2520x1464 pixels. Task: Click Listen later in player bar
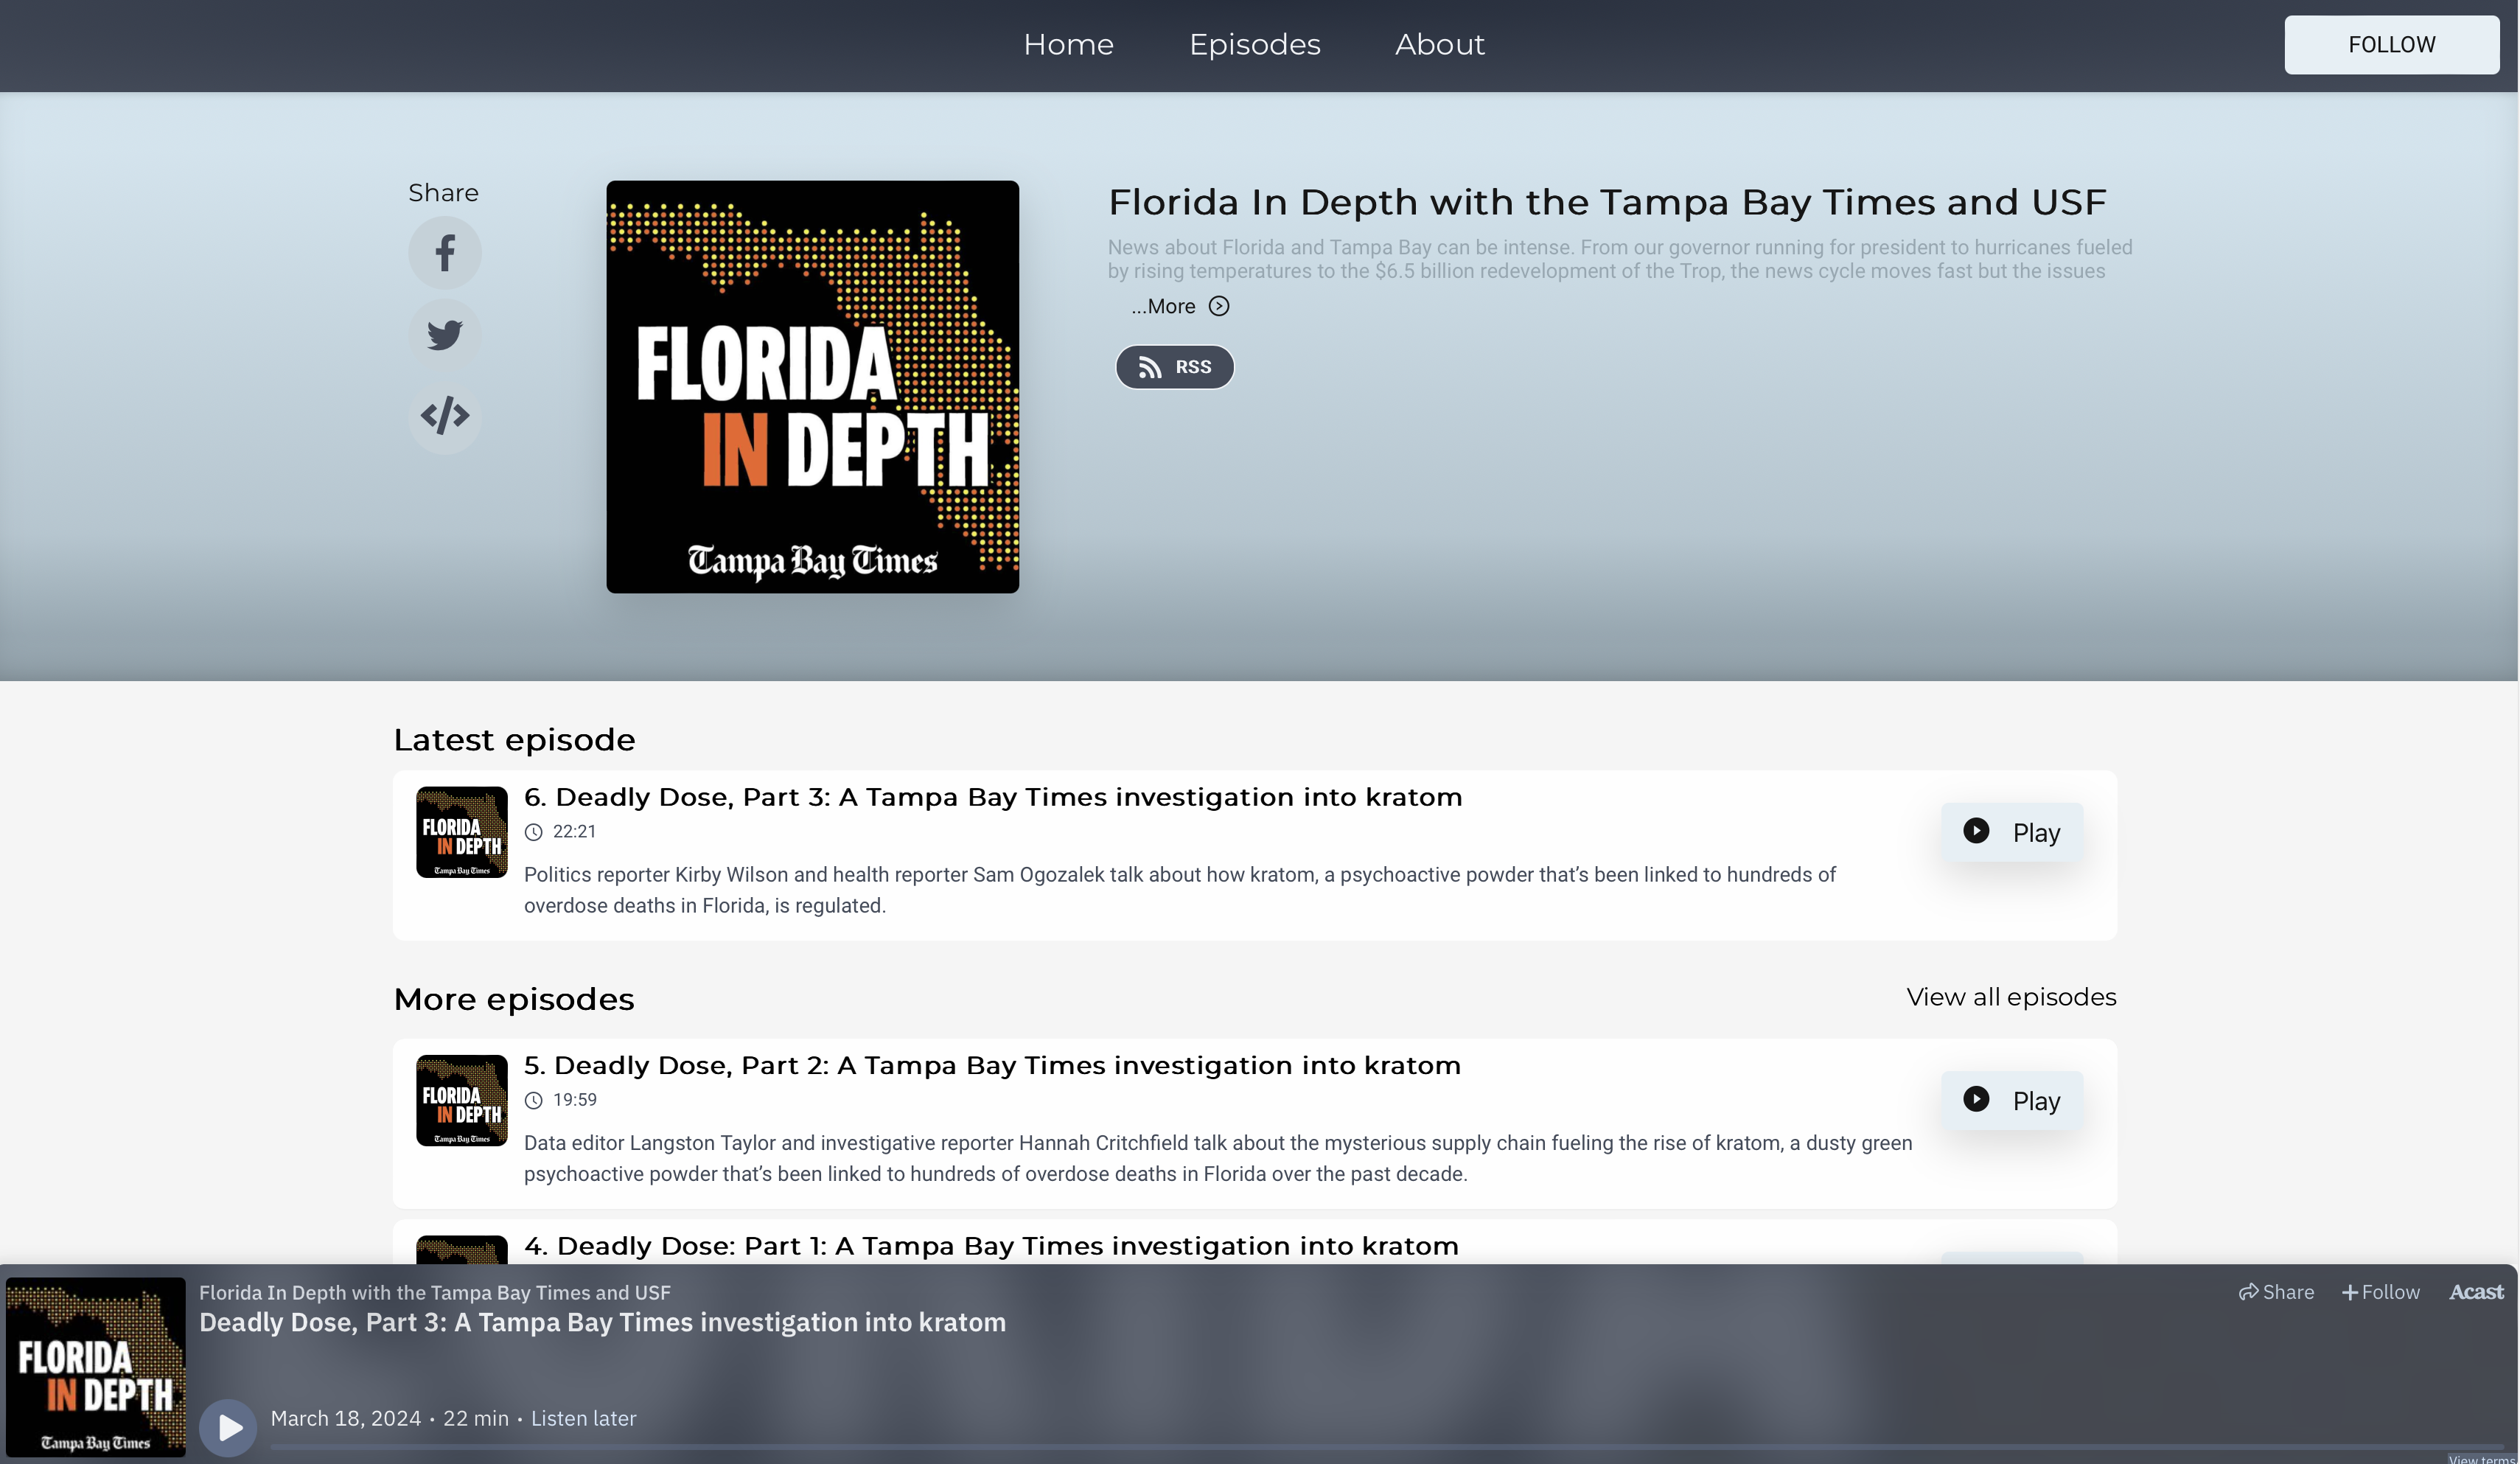click(x=583, y=1418)
